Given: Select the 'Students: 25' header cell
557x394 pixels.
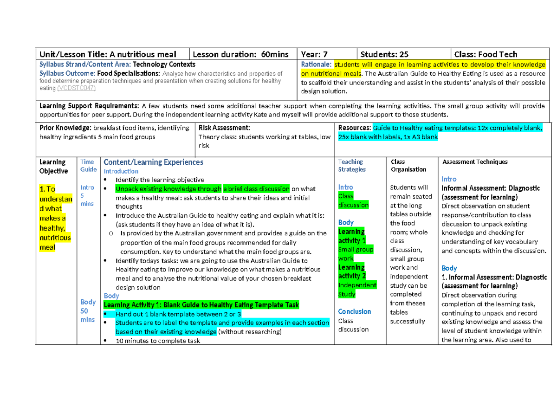Looking at the screenshot, I should pyautogui.click(x=404, y=54).
